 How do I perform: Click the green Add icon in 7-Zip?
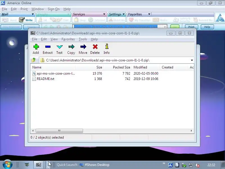[36, 47]
